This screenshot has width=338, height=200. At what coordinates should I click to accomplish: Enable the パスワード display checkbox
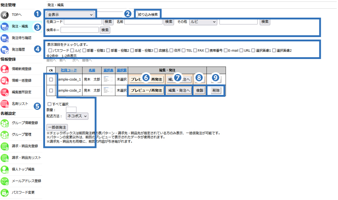50,51
